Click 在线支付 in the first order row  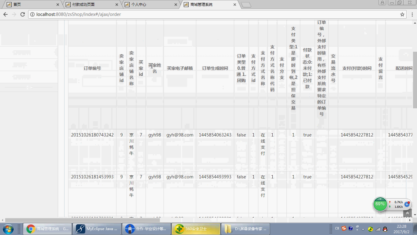click(x=263, y=144)
